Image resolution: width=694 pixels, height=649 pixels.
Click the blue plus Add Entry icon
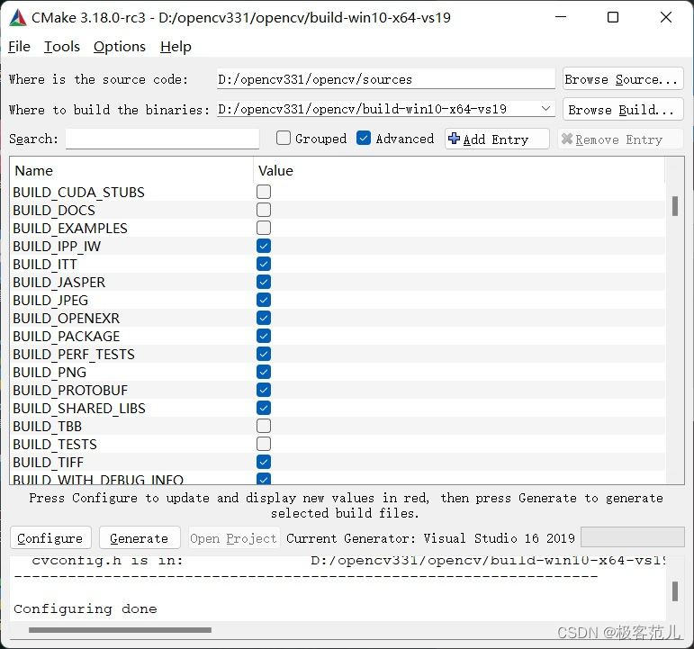pyautogui.click(x=454, y=139)
